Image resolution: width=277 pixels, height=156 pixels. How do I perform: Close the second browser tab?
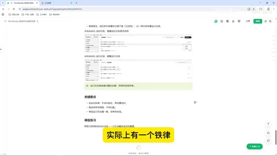pos(71,3)
